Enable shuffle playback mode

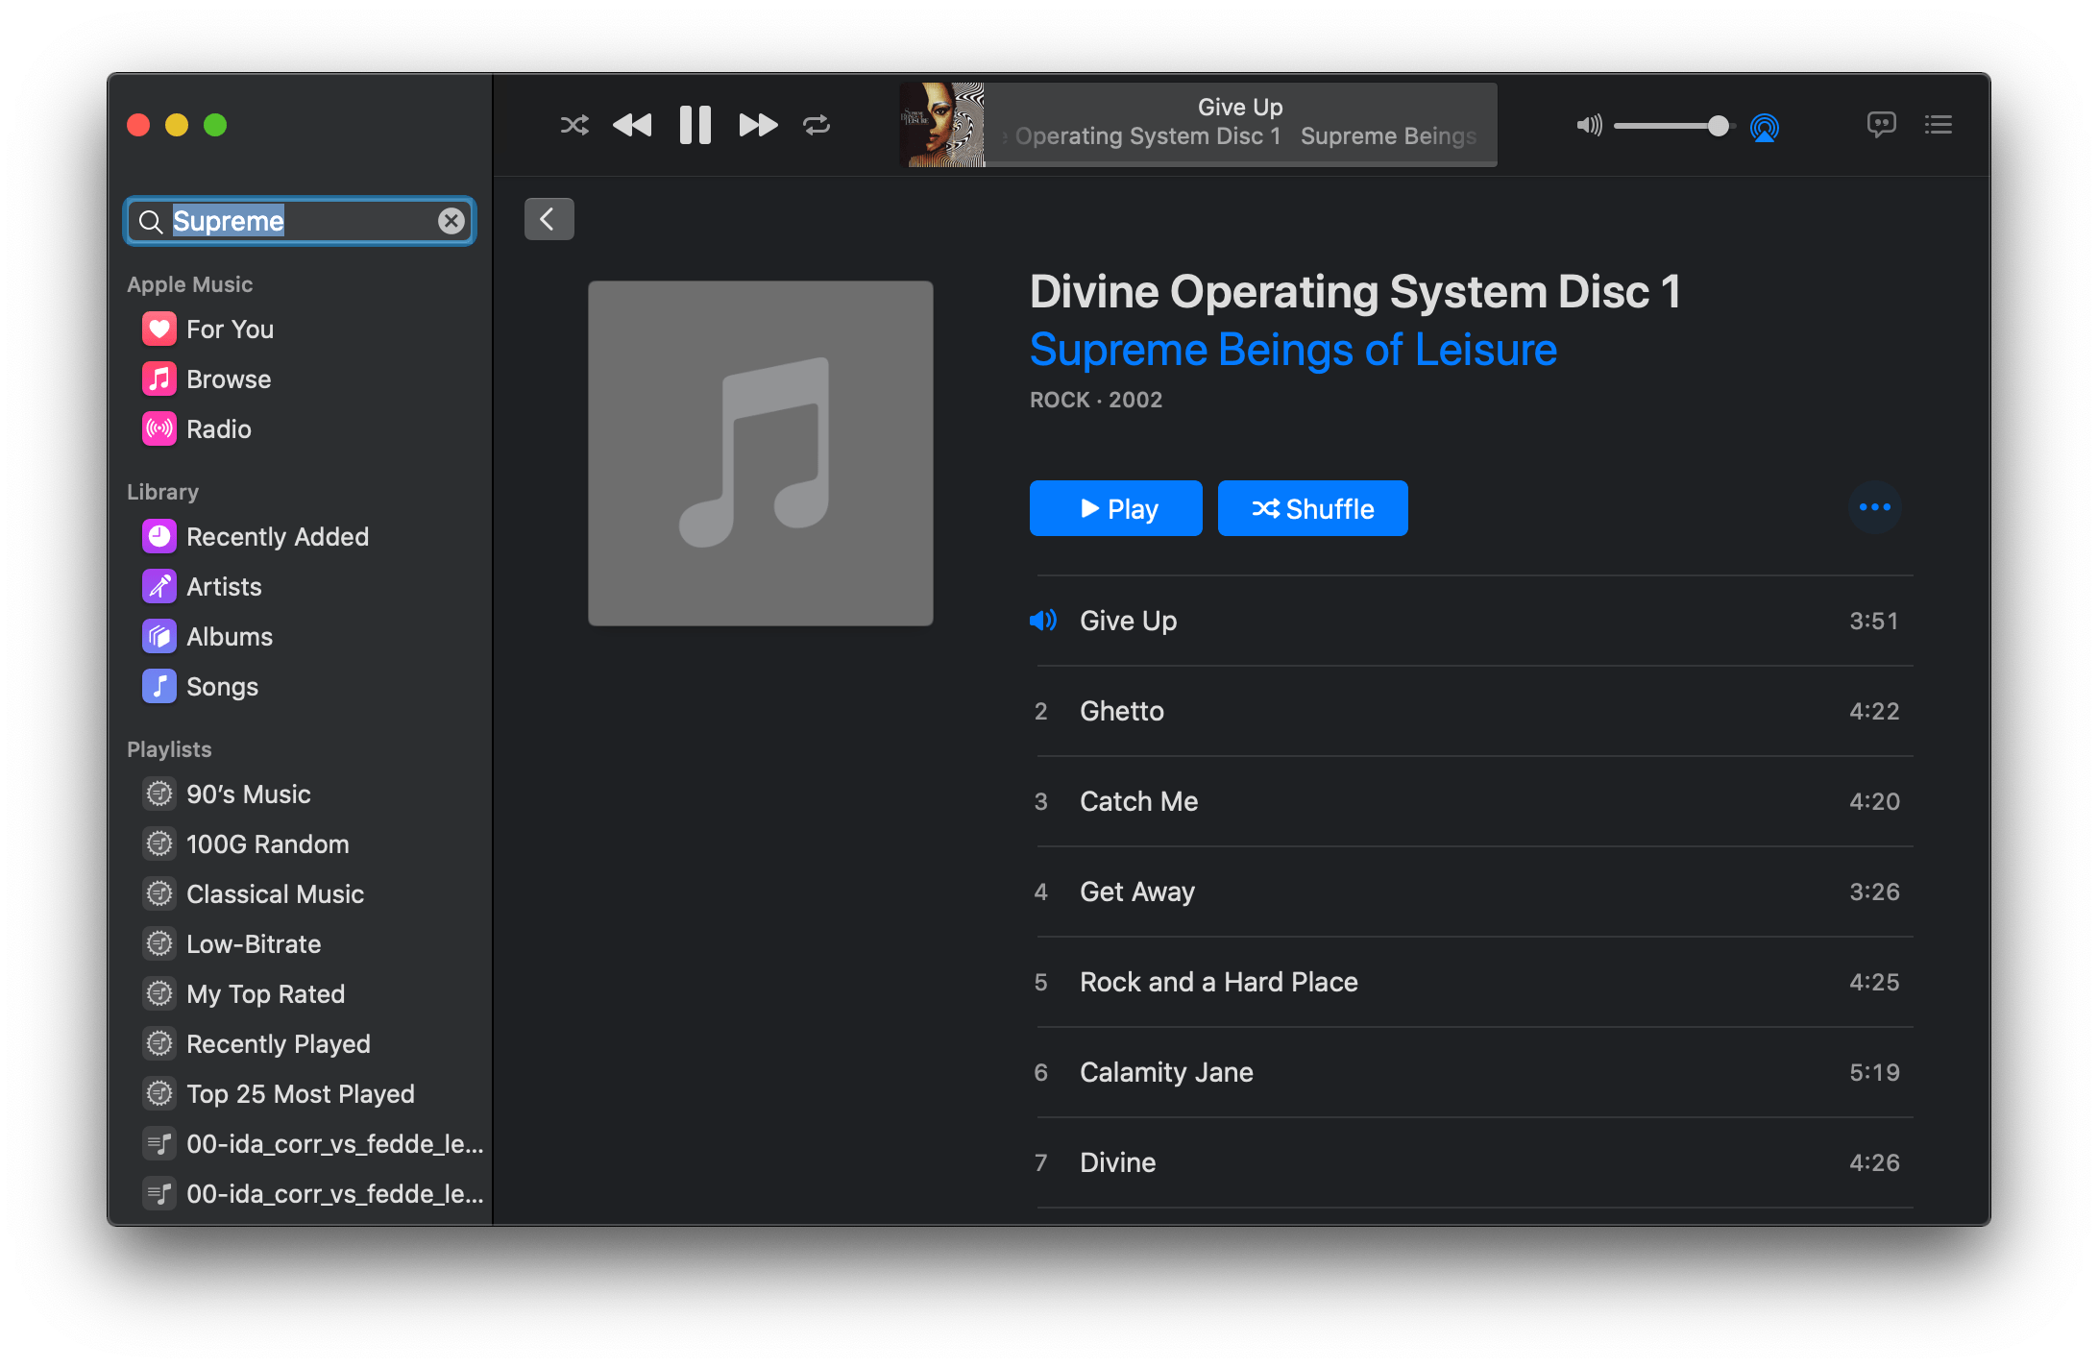[573, 124]
